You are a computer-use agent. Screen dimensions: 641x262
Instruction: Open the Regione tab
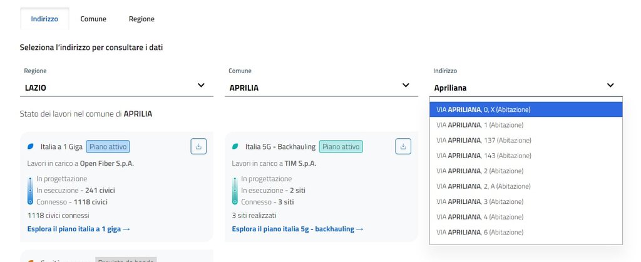click(x=141, y=19)
